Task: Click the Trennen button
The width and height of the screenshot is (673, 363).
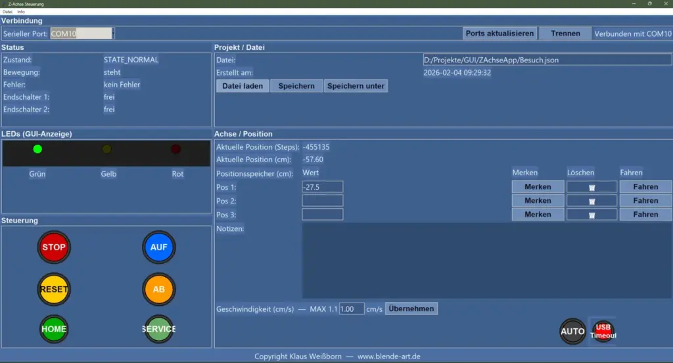Action: point(565,33)
